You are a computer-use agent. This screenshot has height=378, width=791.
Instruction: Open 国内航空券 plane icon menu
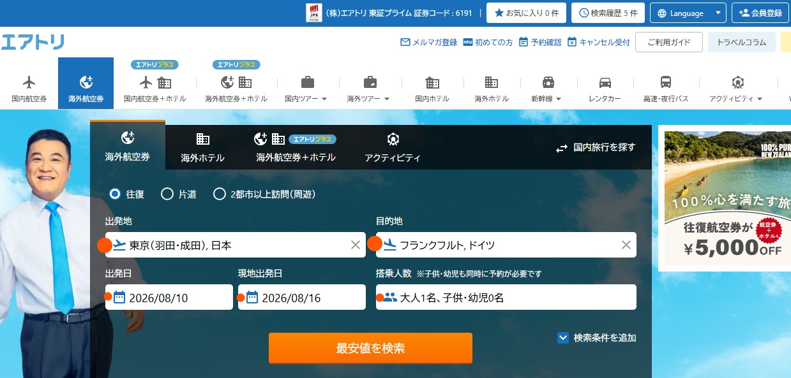[x=29, y=84]
